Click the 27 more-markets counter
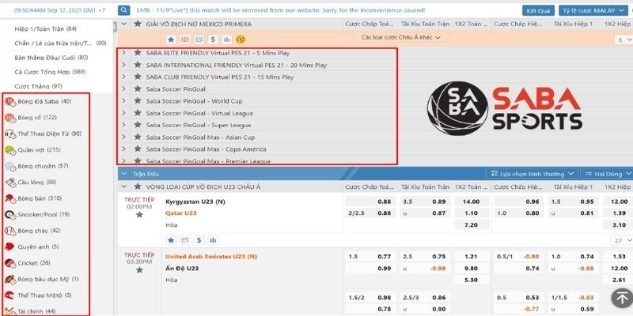The height and width of the screenshot is (316, 633). click(x=622, y=241)
